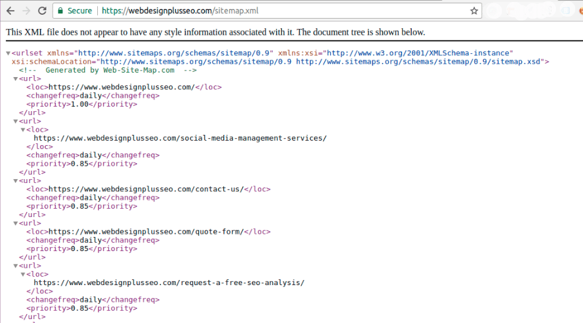583x323 pixels.
Task: View site security info via Secure padlock
Action: point(75,11)
